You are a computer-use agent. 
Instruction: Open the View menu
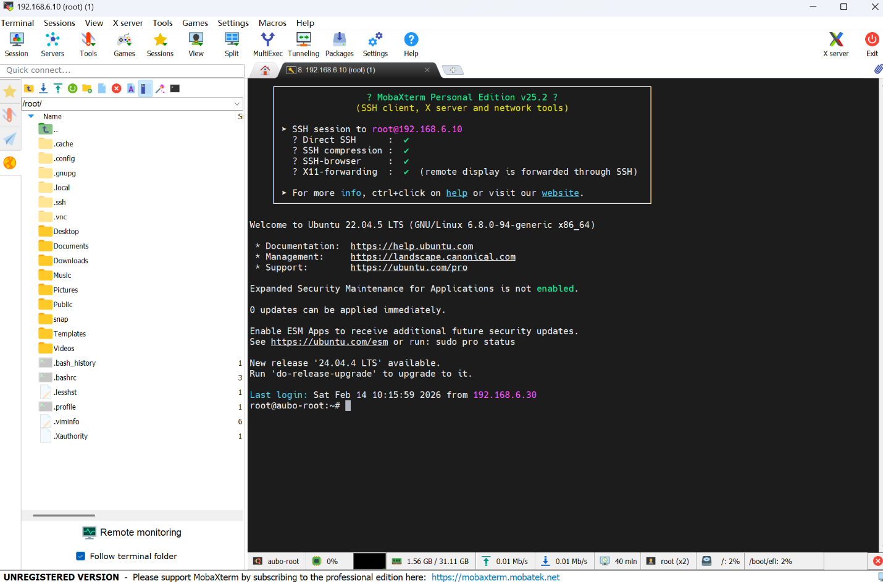pyautogui.click(x=94, y=23)
